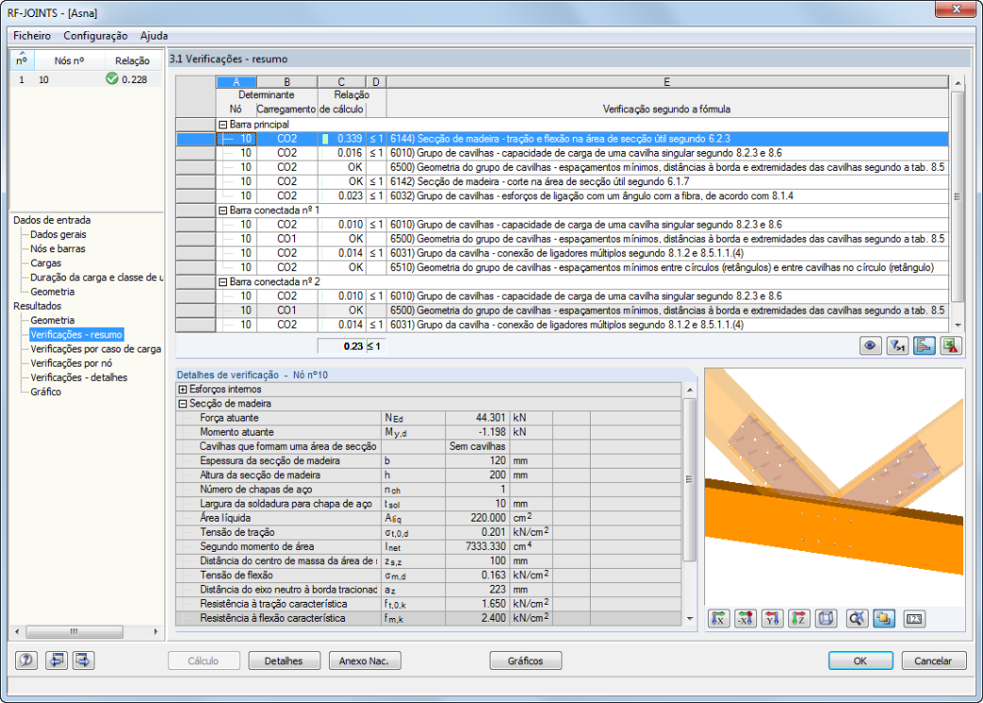
Task: Expand the Esforços internos section
Action: (x=183, y=389)
